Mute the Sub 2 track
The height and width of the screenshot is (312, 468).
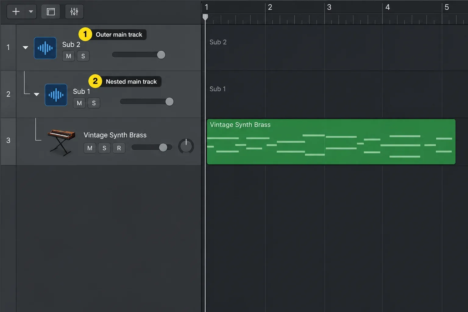coord(69,56)
